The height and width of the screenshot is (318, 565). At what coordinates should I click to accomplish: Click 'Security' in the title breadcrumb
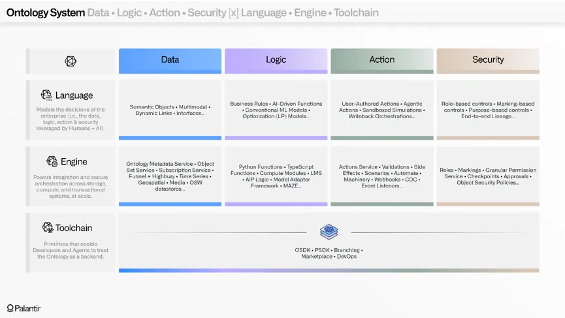(x=207, y=12)
